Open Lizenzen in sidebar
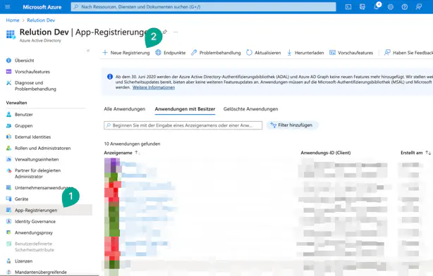This screenshot has width=433, height=276. click(19, 261)
